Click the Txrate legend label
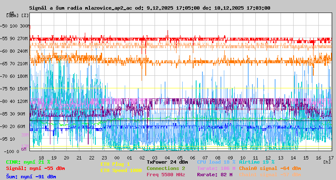 216,168
